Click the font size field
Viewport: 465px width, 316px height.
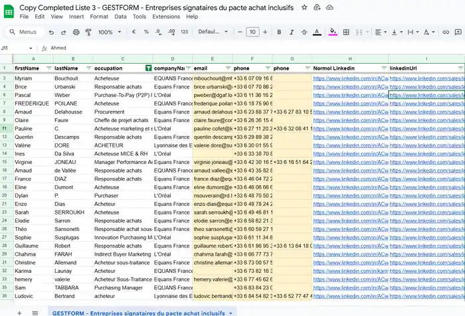(x=252, y=32)
